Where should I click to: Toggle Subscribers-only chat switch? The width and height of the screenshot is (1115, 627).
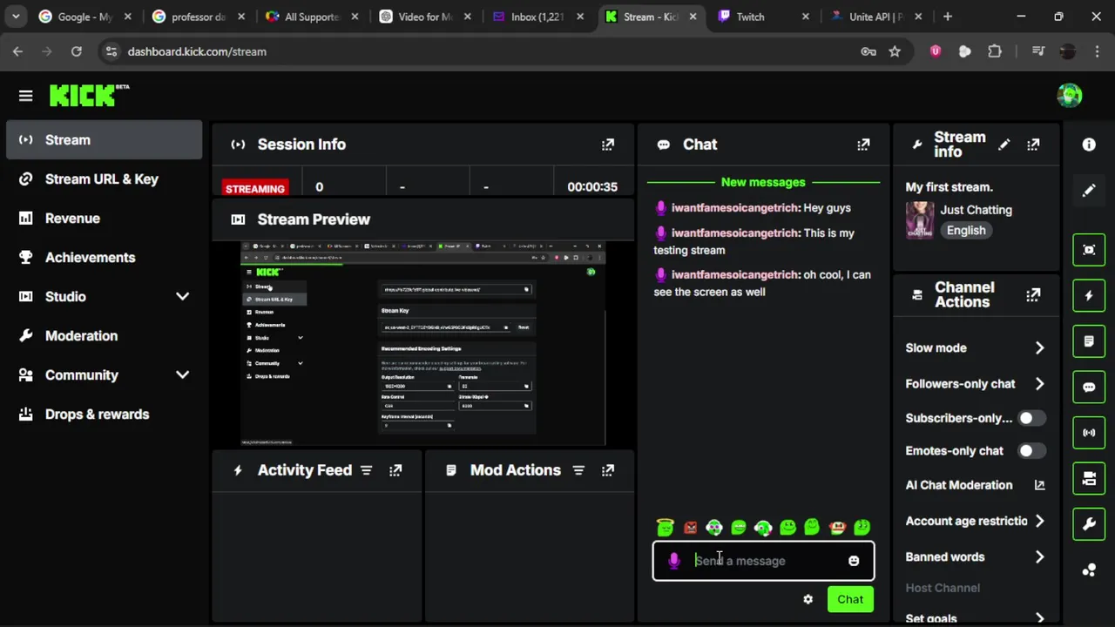1032,418
